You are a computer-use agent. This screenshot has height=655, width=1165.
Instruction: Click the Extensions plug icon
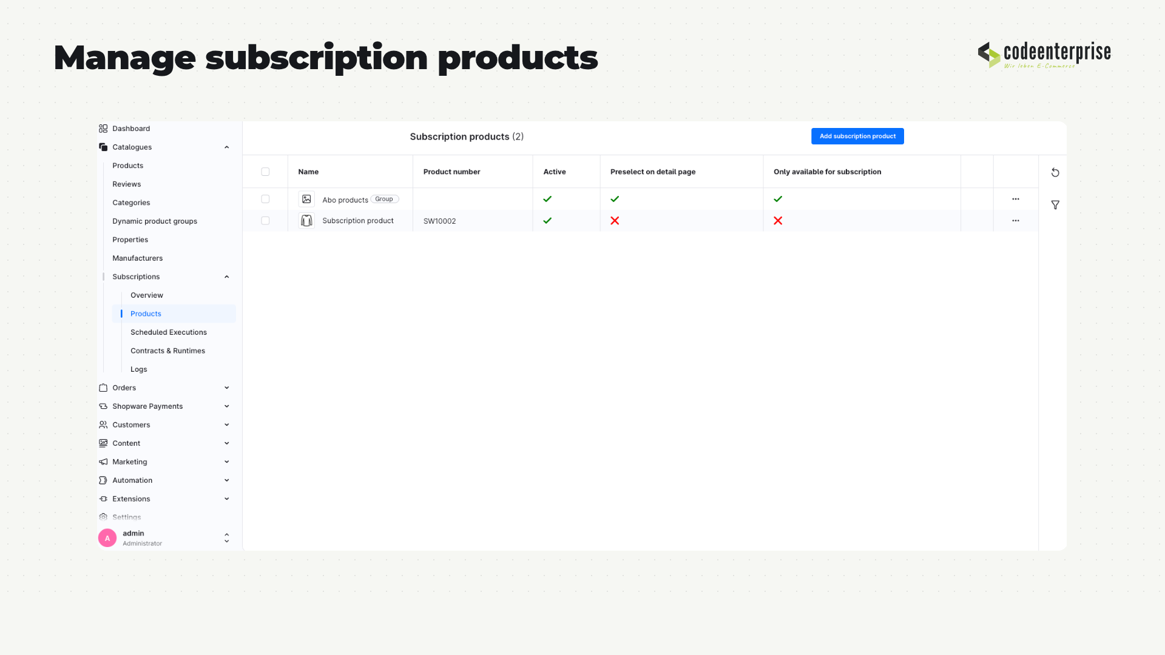point(103,499)
